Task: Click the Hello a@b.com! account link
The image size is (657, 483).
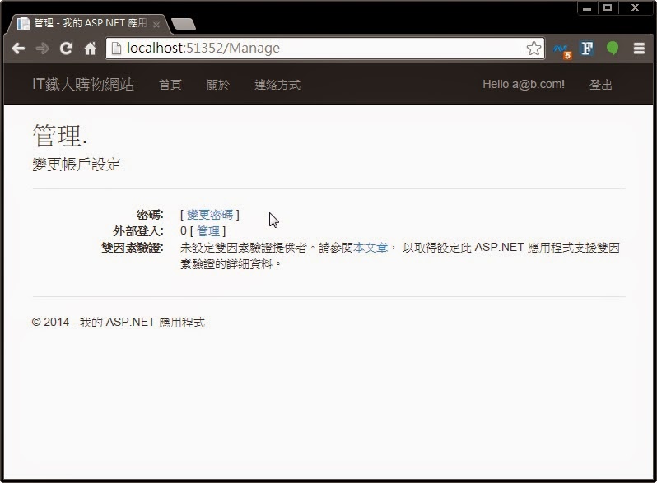Action: [524, 84]
